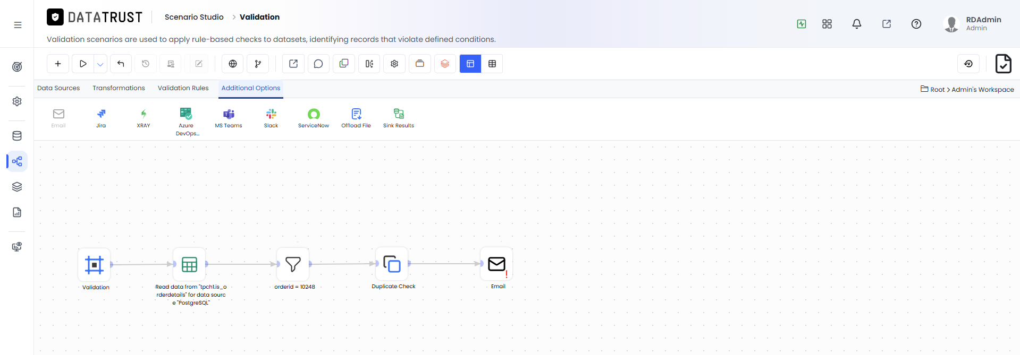Open the apps grid header icon
Screen dimensions: 1020x355
click(827, 24)
